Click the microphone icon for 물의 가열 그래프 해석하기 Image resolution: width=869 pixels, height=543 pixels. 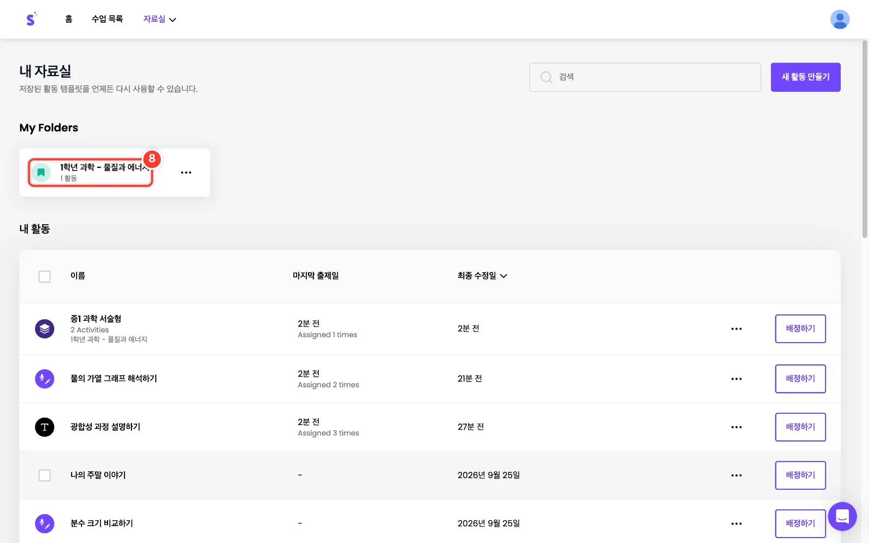tap(45, 378)
